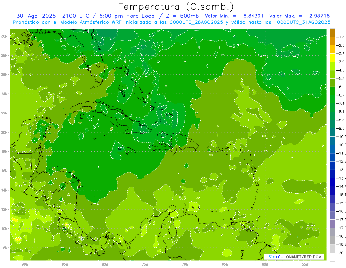346x268 pixels.
Task: Click the "-15.8" color scale label
Action: click(x=341, y=203)
